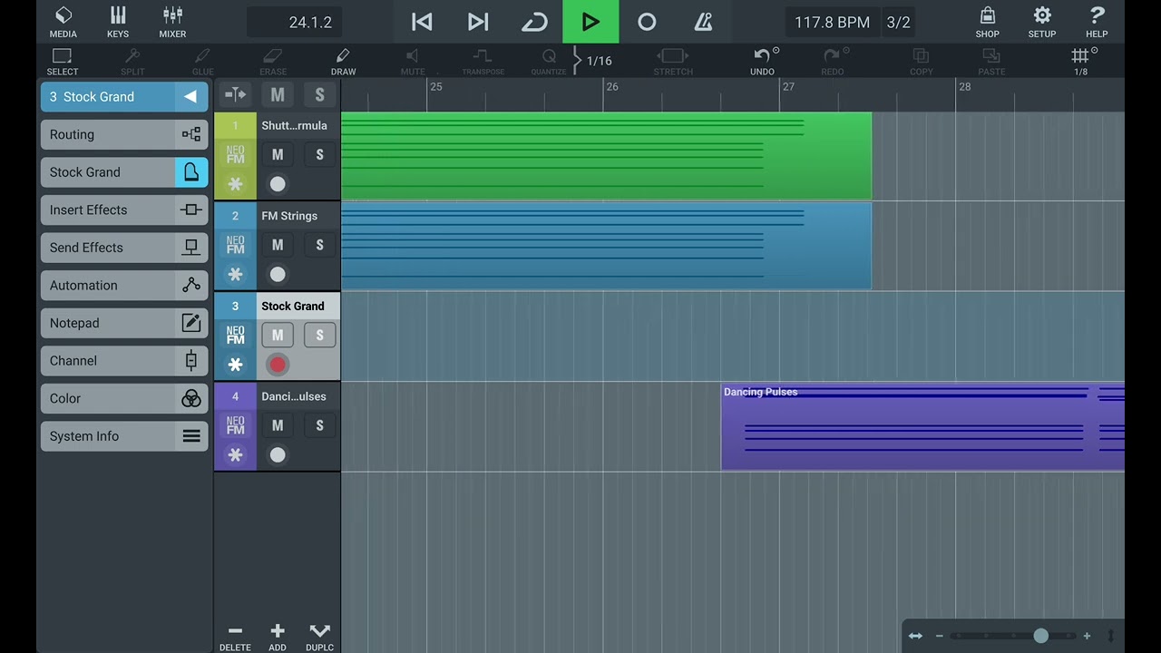1161x653 pixels.
Task: Mute the Stock Grand track
Action: [x=278, y=336]
